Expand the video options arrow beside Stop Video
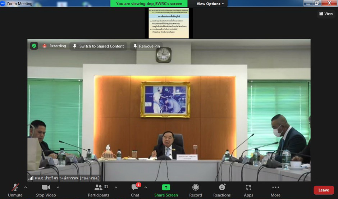Image resolution: width=338 pixels, height=199 pixels. click(x=58, y=187)
